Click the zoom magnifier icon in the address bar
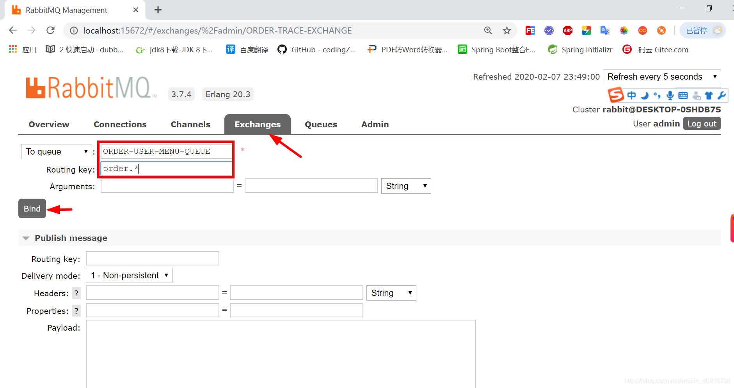The height and width of the screenshot is (388, 734). coord(488,30)
